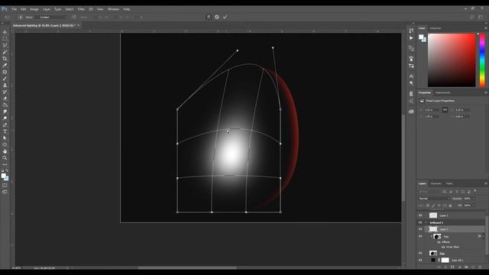
Task: Switch to the Adjustments tab
Action: click(x=443, y=92)
